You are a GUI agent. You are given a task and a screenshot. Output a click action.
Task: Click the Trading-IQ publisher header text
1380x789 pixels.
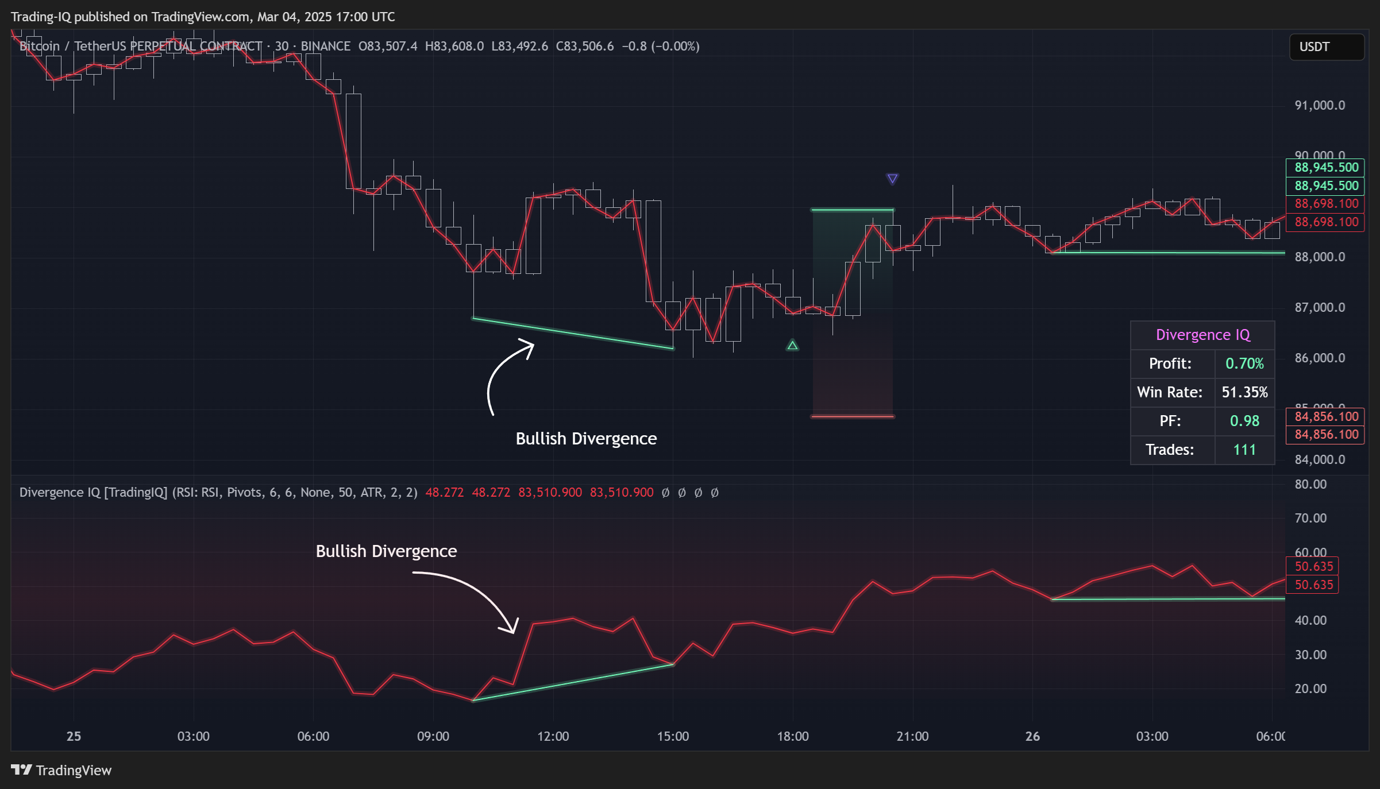(x=203, y=17)
